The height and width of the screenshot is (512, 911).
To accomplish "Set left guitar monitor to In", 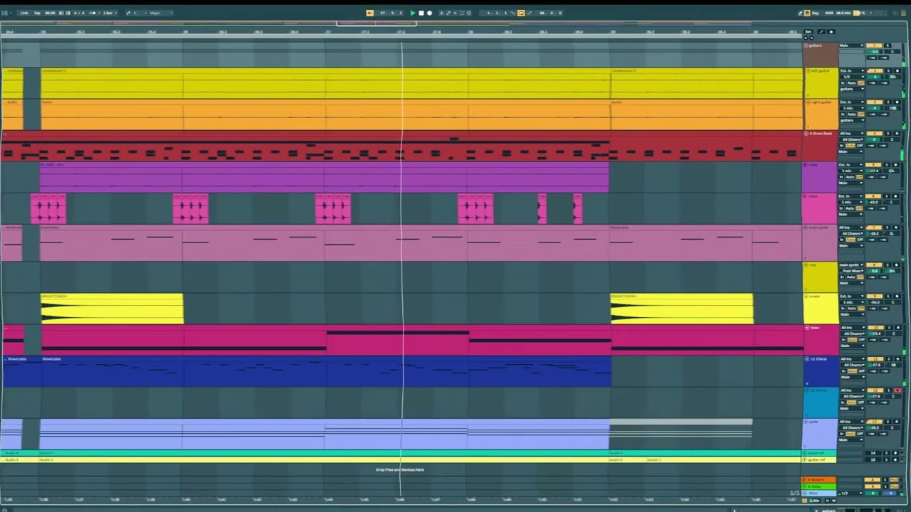I will click(x=843, y=83).
